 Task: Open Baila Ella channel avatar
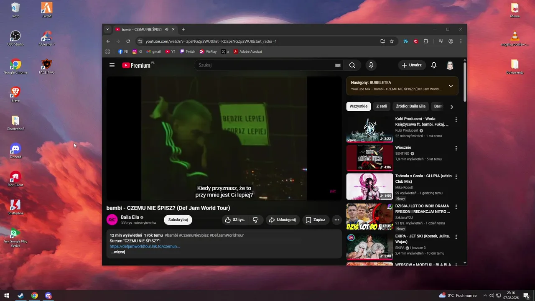pyautogui.click(x=112, y=220)
